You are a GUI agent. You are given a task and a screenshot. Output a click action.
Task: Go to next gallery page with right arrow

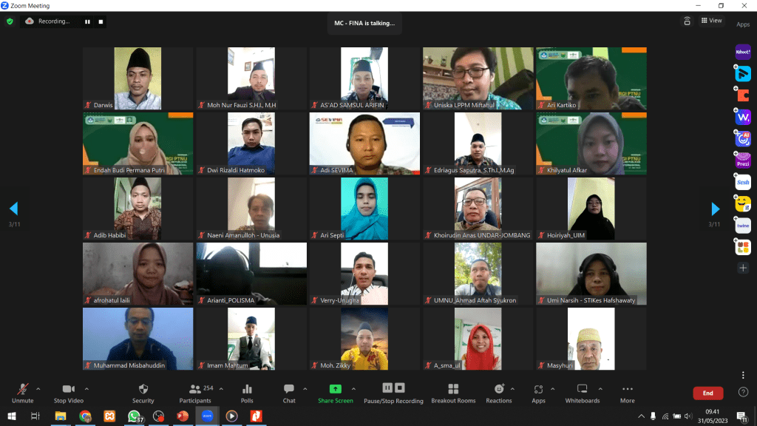(x=715, y=209)
